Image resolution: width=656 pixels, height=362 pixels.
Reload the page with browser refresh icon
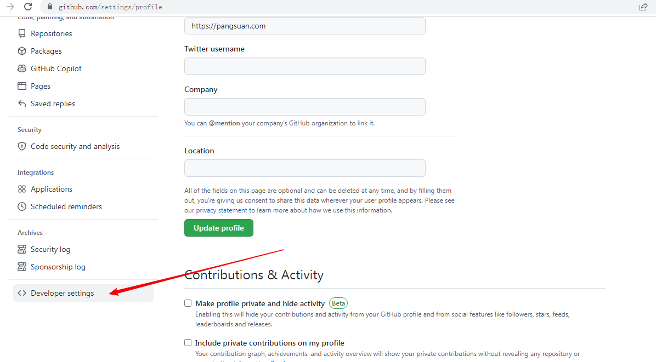[x=28, y=7]
